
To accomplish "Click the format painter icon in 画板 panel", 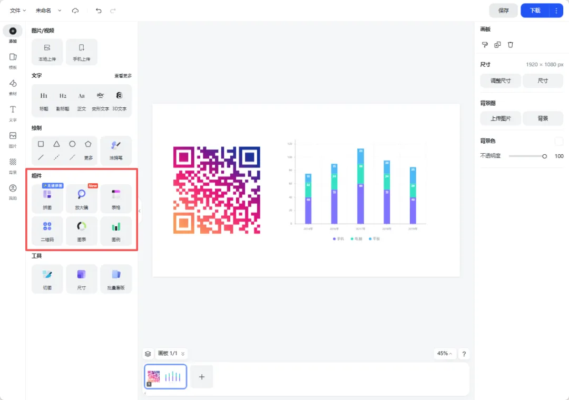I will click(485, 45).
